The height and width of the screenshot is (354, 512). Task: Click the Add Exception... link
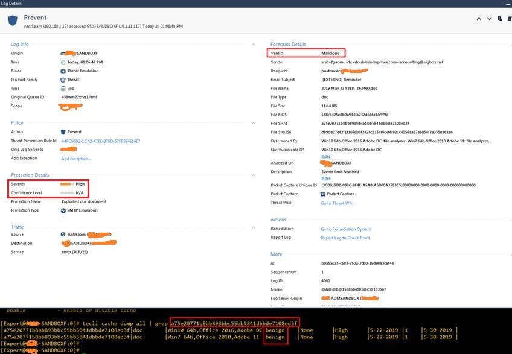tap(76, 159)
